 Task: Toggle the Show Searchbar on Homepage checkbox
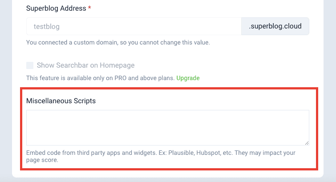tap(30, 65)
